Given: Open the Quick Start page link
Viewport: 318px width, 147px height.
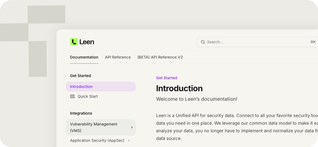Looking at the screenshot, I should (88, 97).
